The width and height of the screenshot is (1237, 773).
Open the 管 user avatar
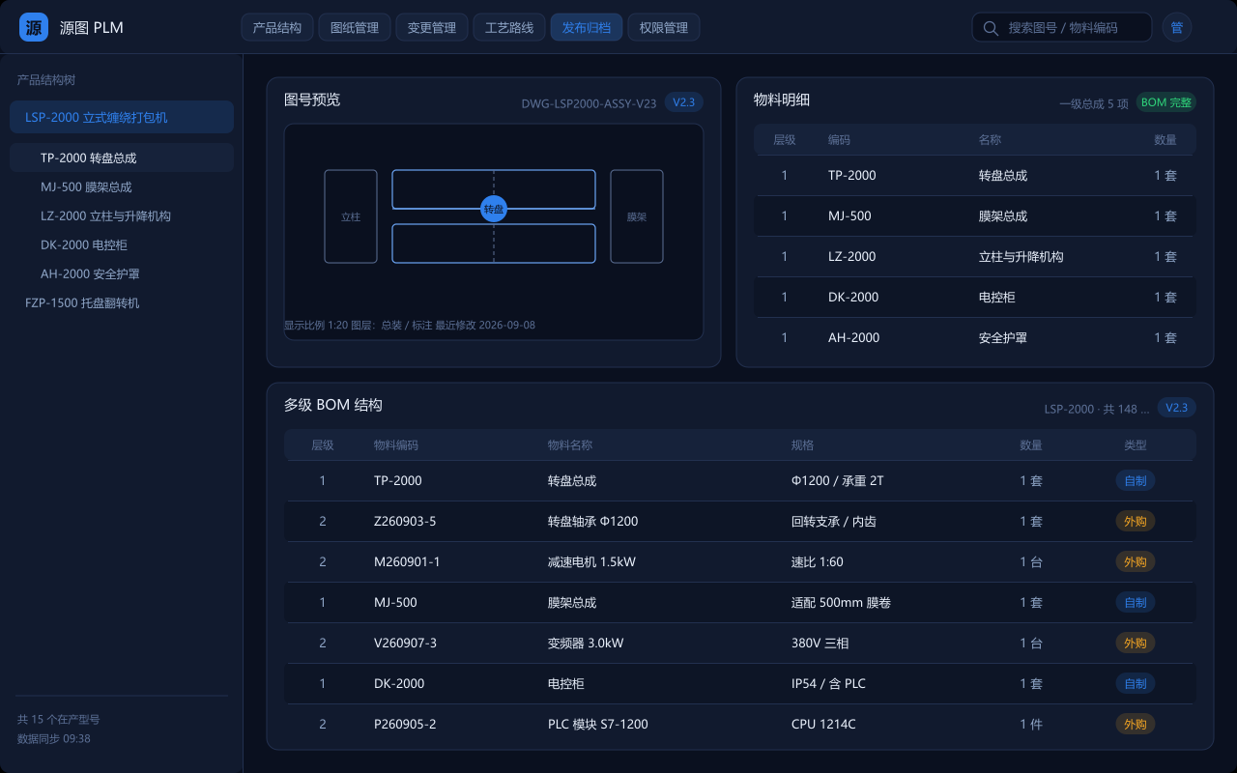click(x=1177, y=27)
